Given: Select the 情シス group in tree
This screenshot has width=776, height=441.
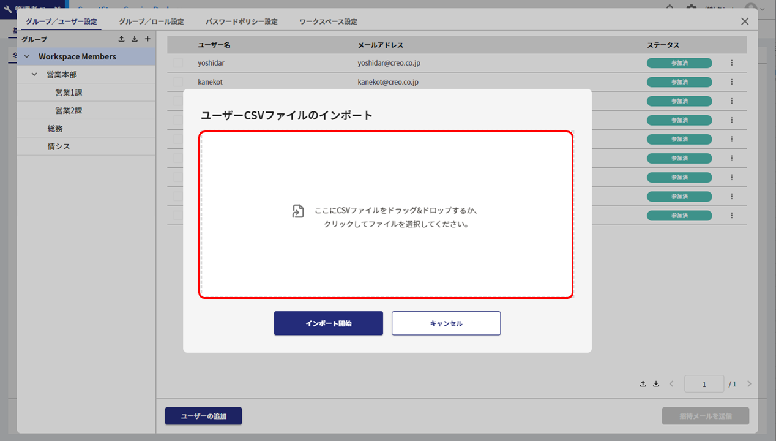Looking at the screenshot, I should click(59, 146).
